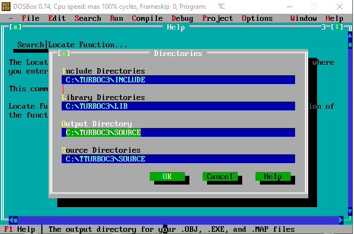Close the Help window using its green box
Image resolution: width=354 pixels, height=234 pixels.
click(15, 27)
